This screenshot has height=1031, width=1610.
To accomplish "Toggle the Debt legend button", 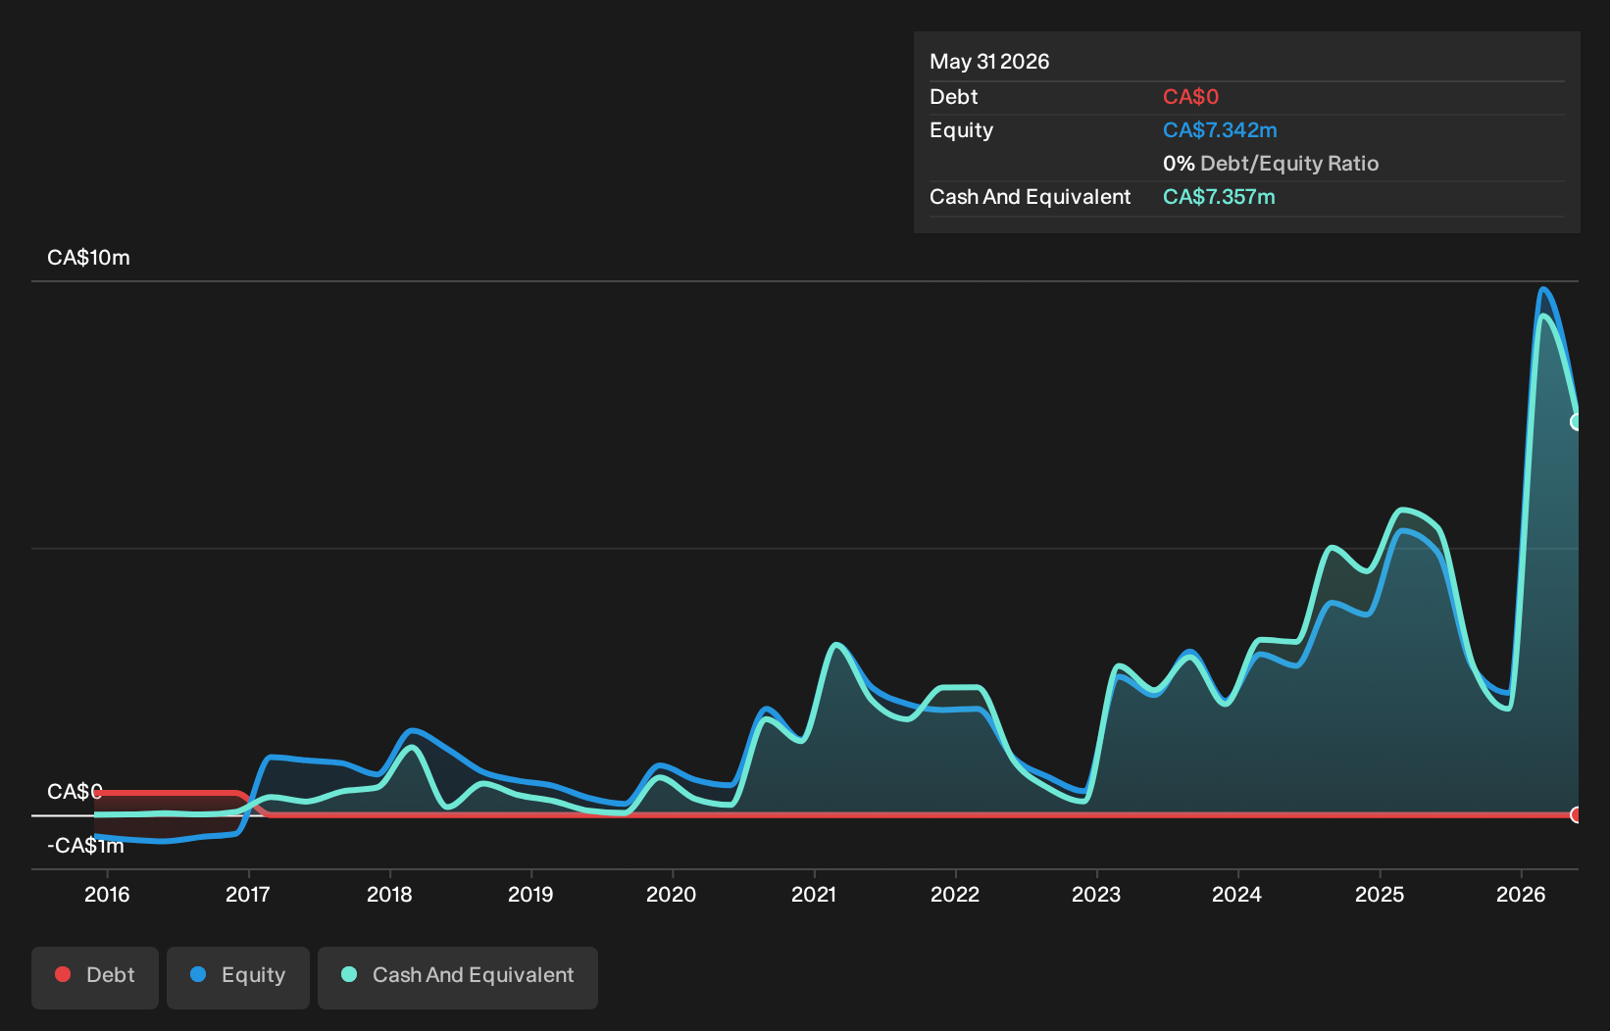I will tap(95, 977).
